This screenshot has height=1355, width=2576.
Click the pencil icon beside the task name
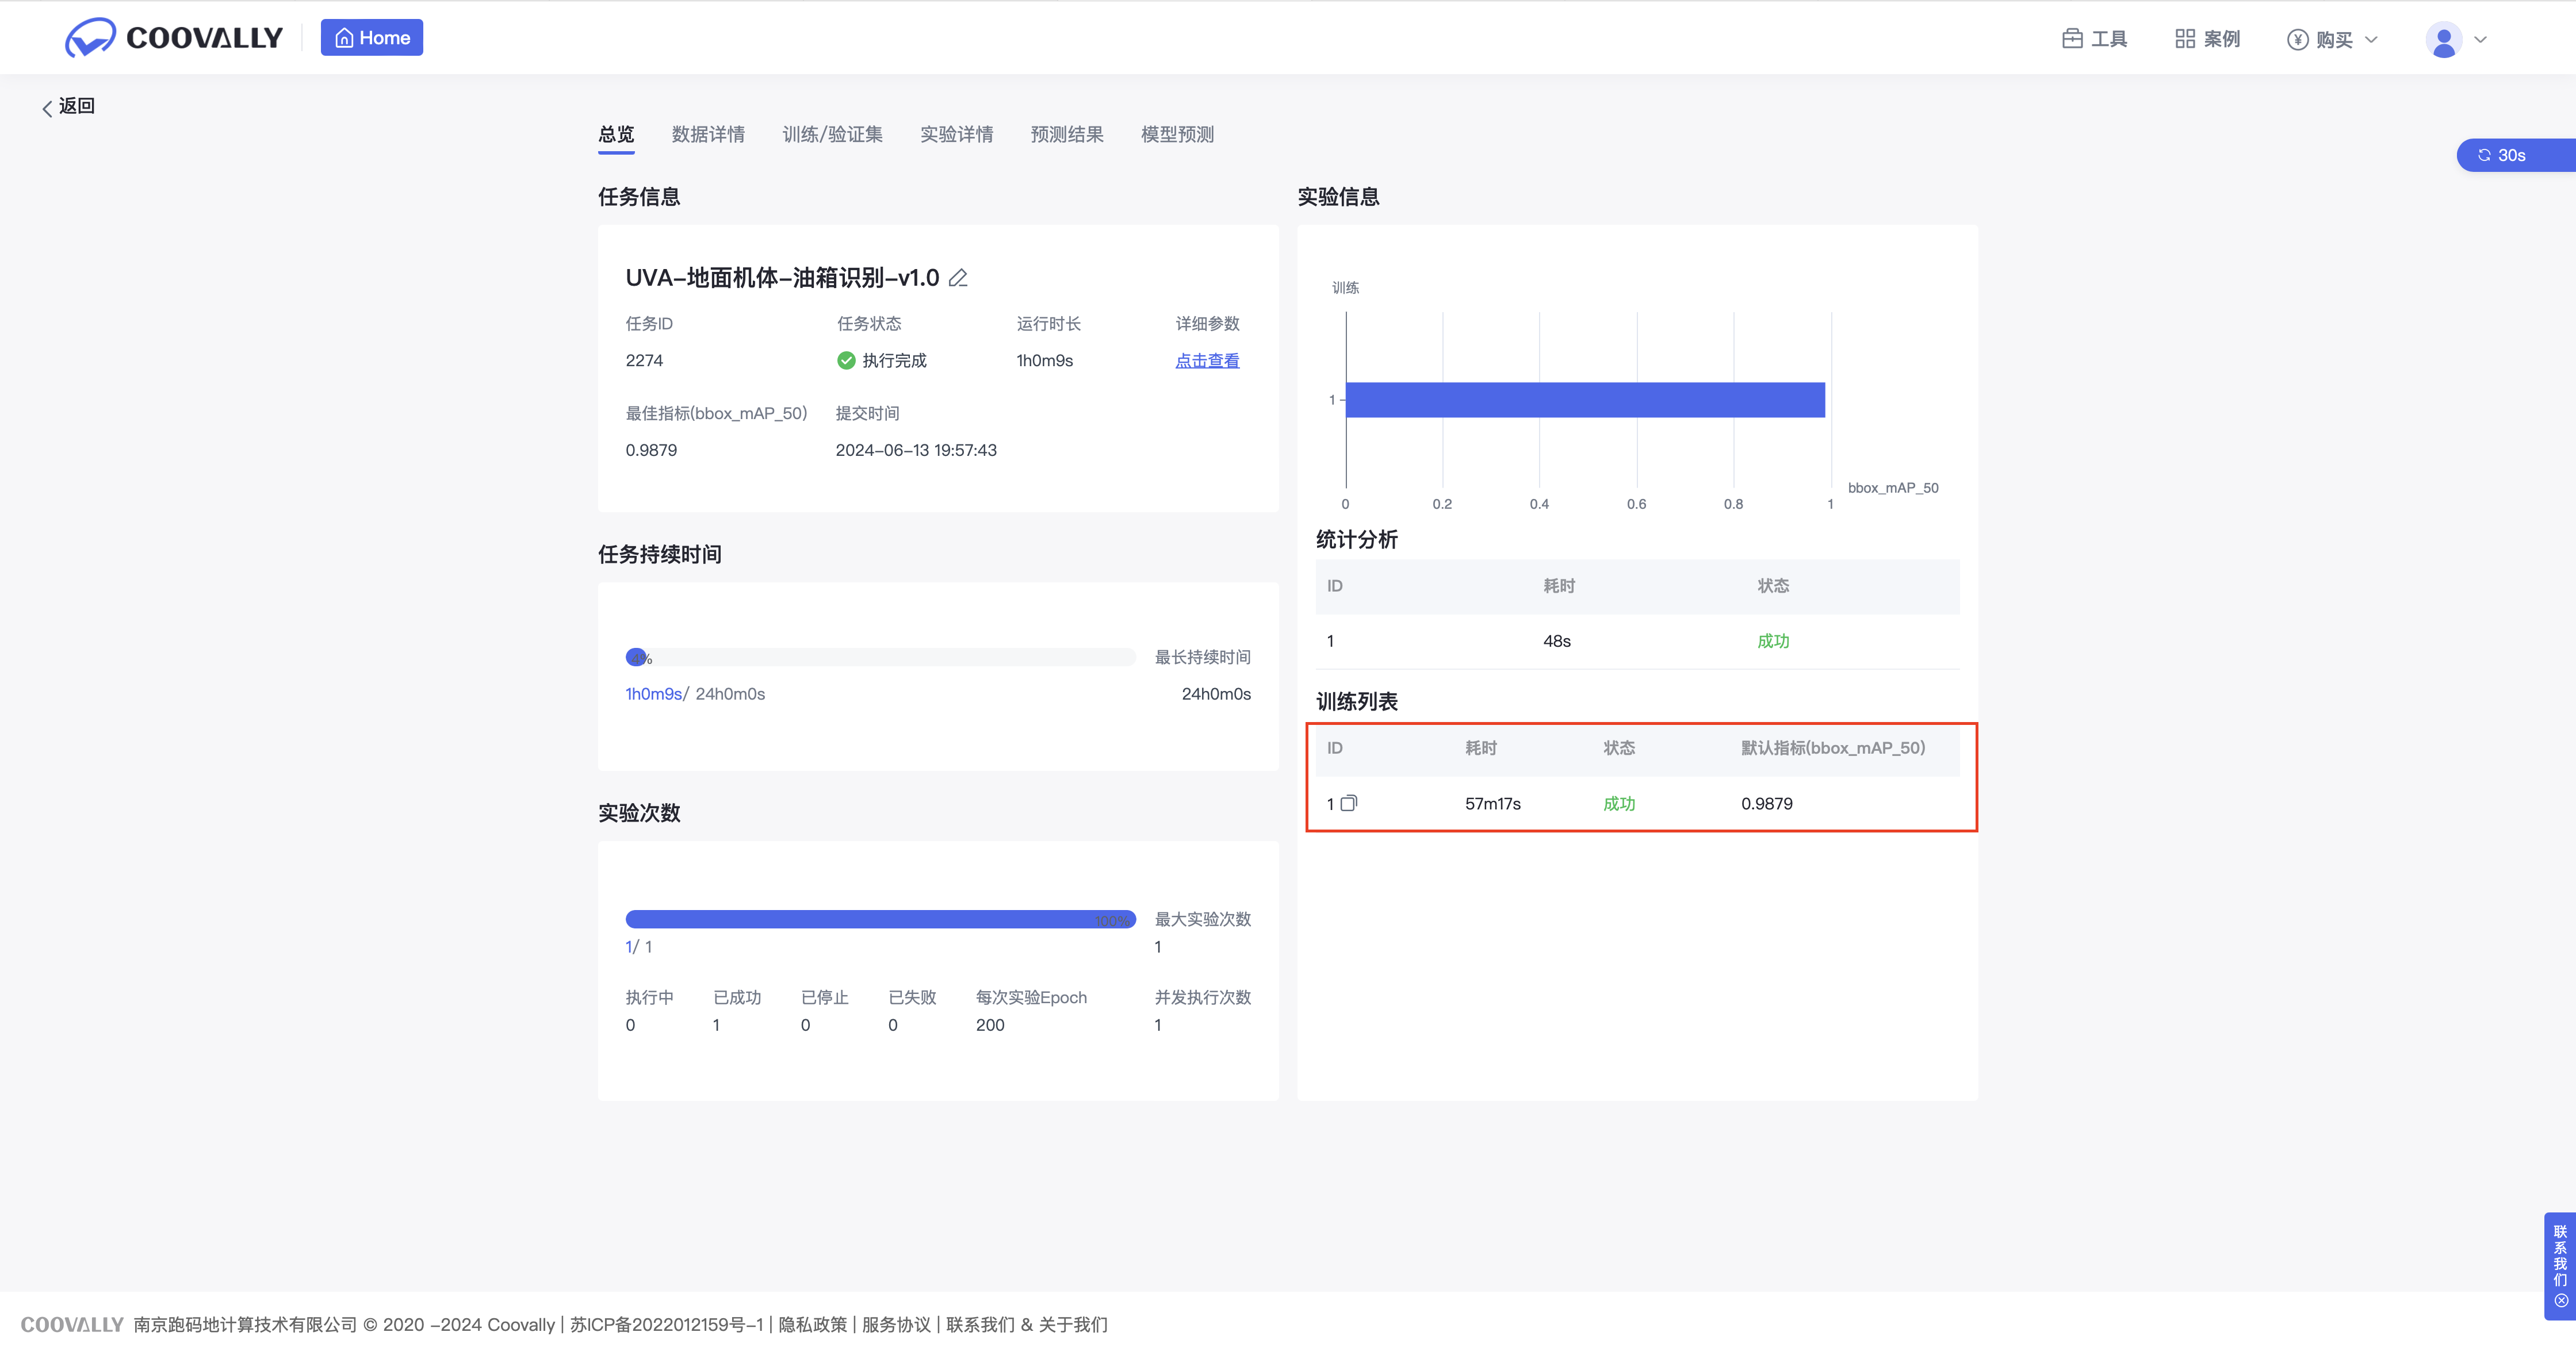[958, 278]
